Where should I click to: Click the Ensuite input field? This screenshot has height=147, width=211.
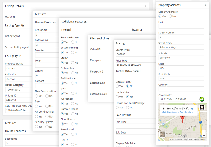[x=47, y=55]
